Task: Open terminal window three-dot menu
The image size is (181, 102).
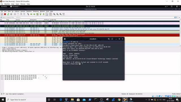Action: (x=112, y=39)
